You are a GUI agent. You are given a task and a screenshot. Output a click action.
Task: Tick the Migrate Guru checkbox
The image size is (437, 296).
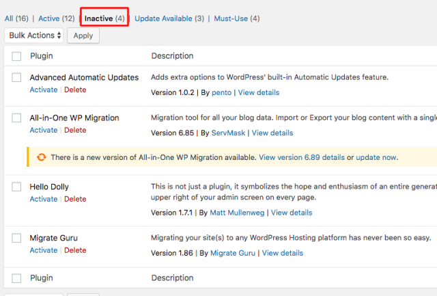point(17,238)
